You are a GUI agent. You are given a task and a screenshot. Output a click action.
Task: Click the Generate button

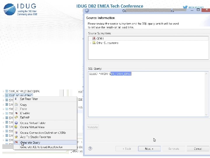174,149
